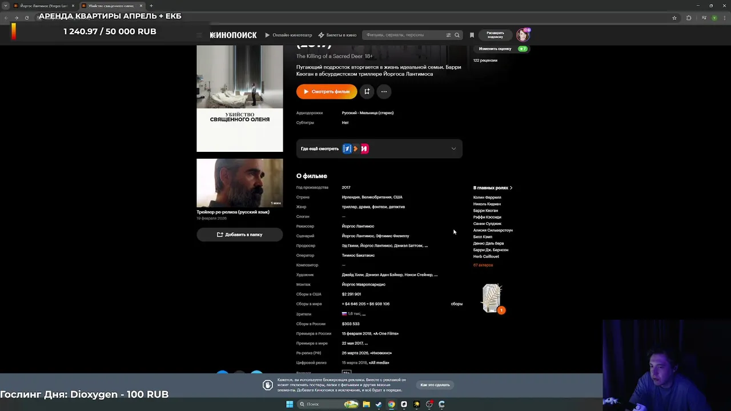Open operator Тимиос Бакатакис link
Viewport: 731px width, 411px height.
tap(358, 255)
